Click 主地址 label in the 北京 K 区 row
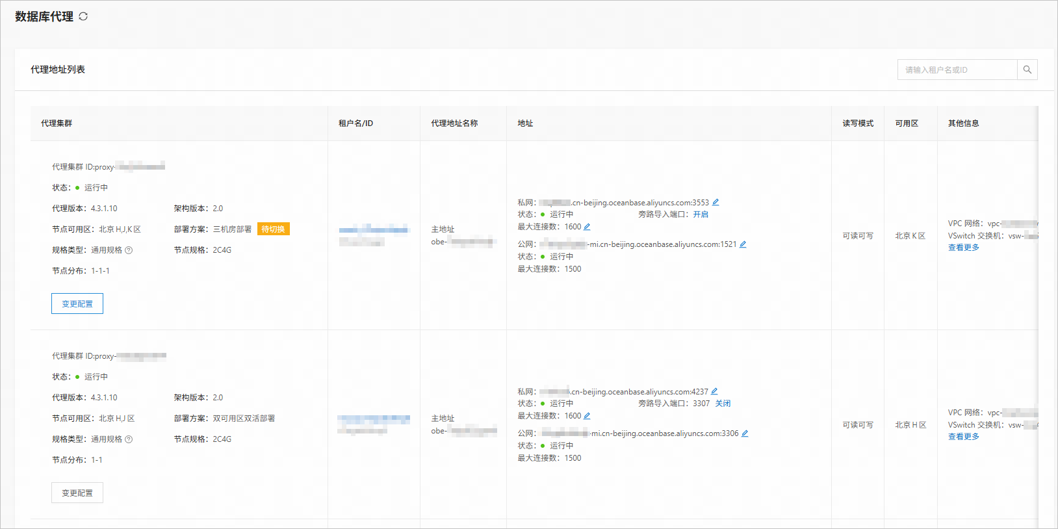 [443, 229]
